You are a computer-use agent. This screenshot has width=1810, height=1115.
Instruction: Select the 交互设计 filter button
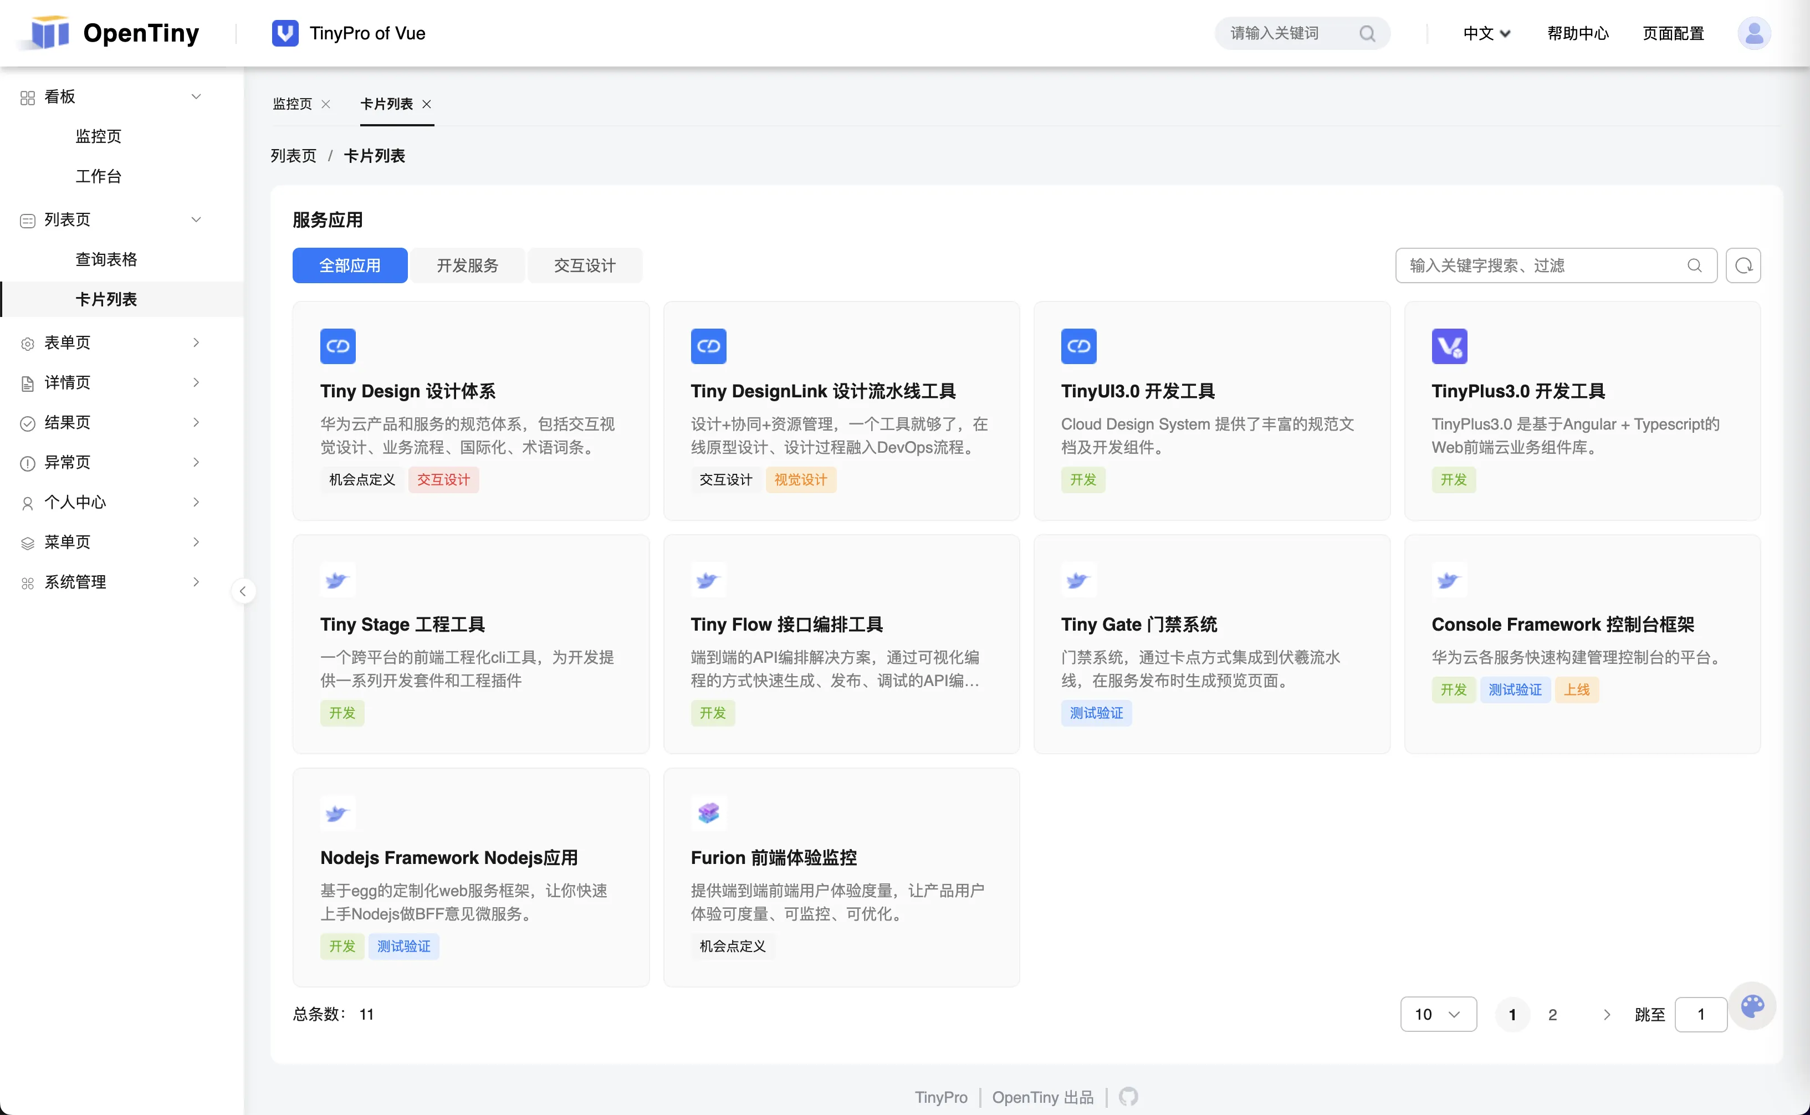click(584, 265)
